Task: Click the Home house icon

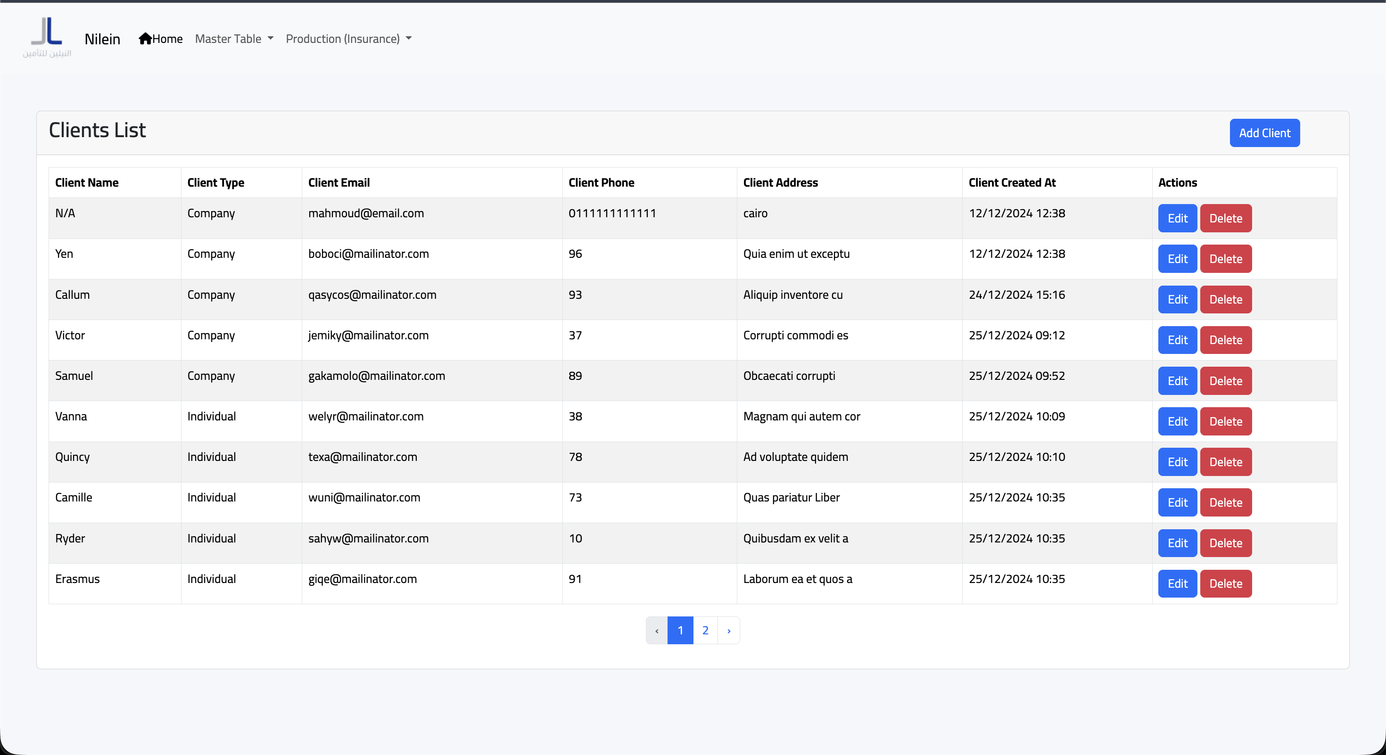Action: click(145, 39)
